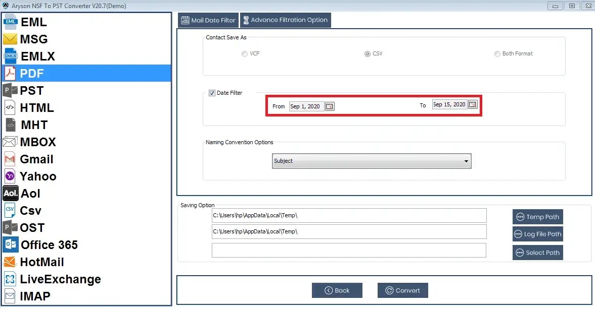The image size is (595, 309).
Task: Select the EML label in format list
Action: pos(34,22)
